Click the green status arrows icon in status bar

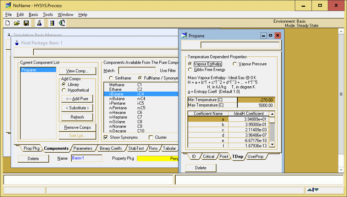point(313,190)
